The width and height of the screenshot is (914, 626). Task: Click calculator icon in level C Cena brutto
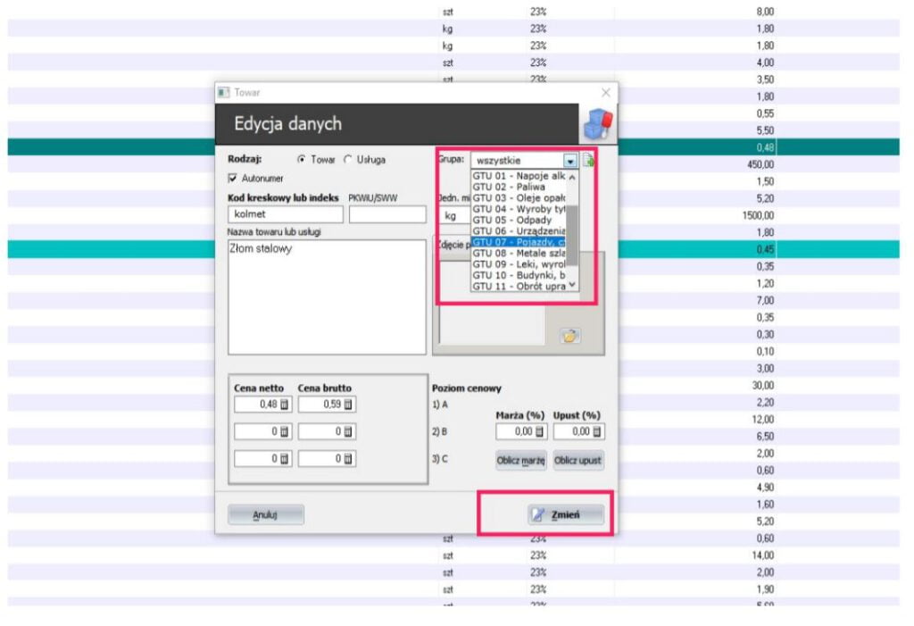[x=348, y=459]
